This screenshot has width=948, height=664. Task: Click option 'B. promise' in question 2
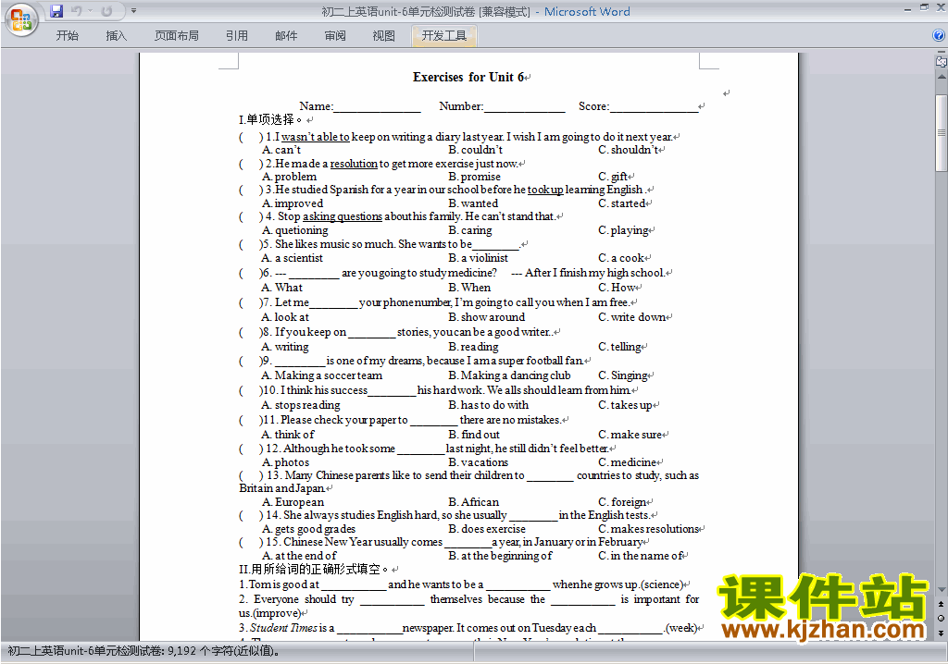[475, 177]
